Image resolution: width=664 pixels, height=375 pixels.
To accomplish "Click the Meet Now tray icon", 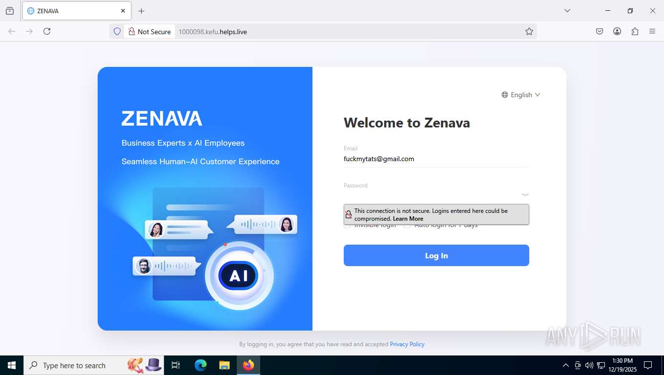I will point(578,365).
